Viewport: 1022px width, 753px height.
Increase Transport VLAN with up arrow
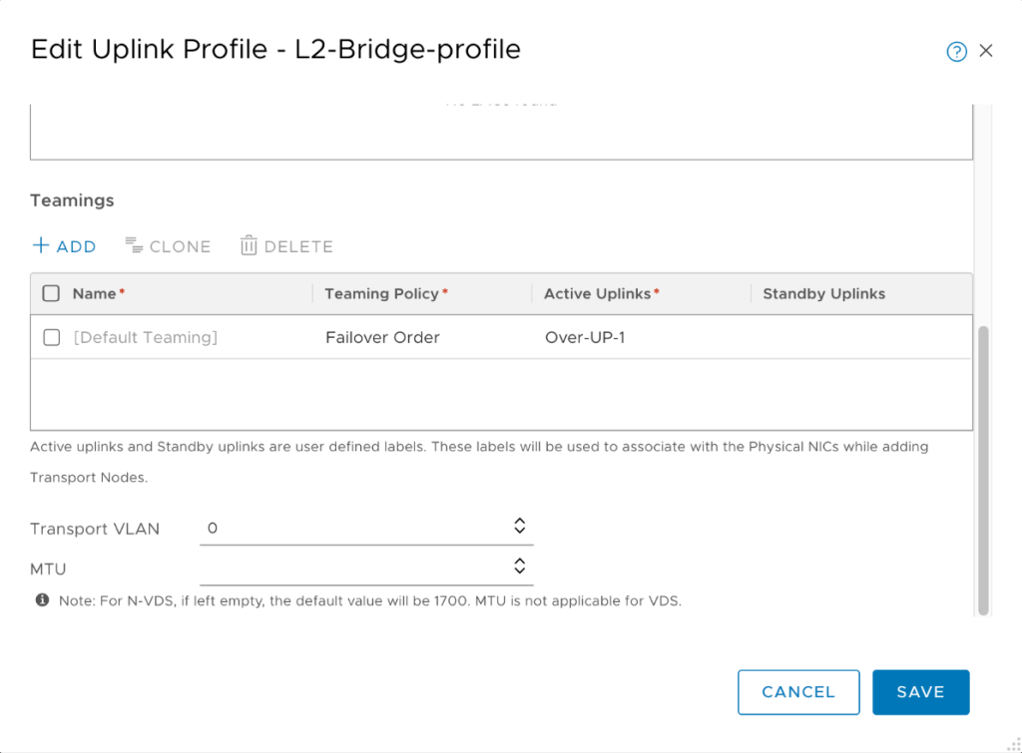click(x=519, y=522)
